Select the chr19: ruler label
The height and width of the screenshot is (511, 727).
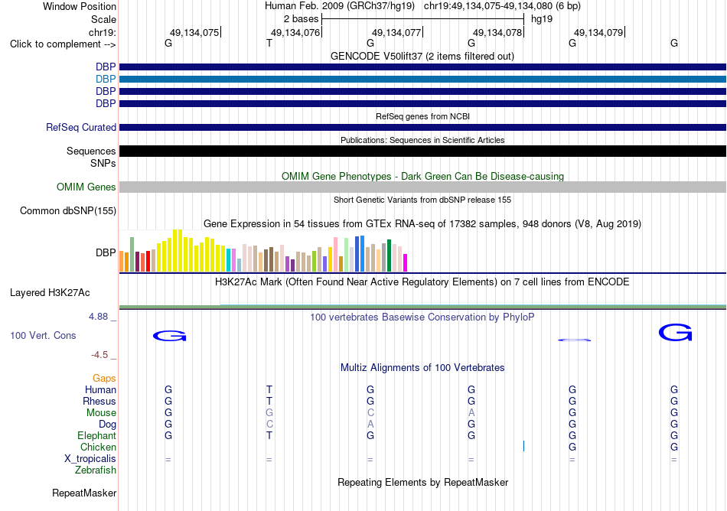[x=102, y=32]
